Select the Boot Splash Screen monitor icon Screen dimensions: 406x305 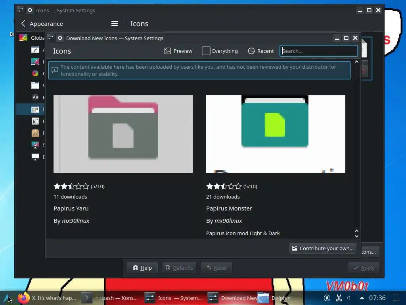coord(35,156)
